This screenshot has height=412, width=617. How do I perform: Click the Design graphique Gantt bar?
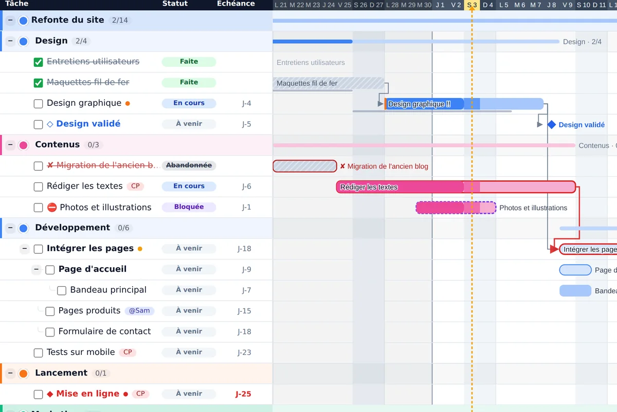(464, 104)
